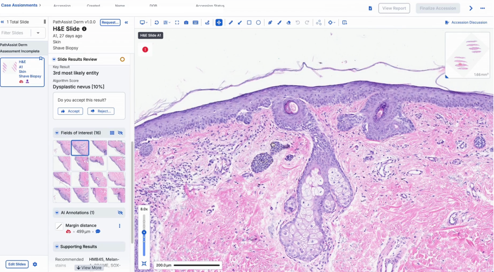Open the viewer settings gear dropdown
The image size is (494, 272).
tap(330, 22)
